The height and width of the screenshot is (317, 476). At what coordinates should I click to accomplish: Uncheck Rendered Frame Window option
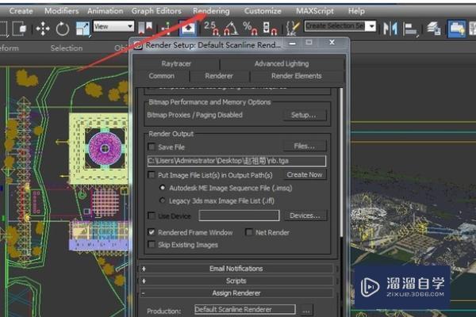click(x=152, y=232)
